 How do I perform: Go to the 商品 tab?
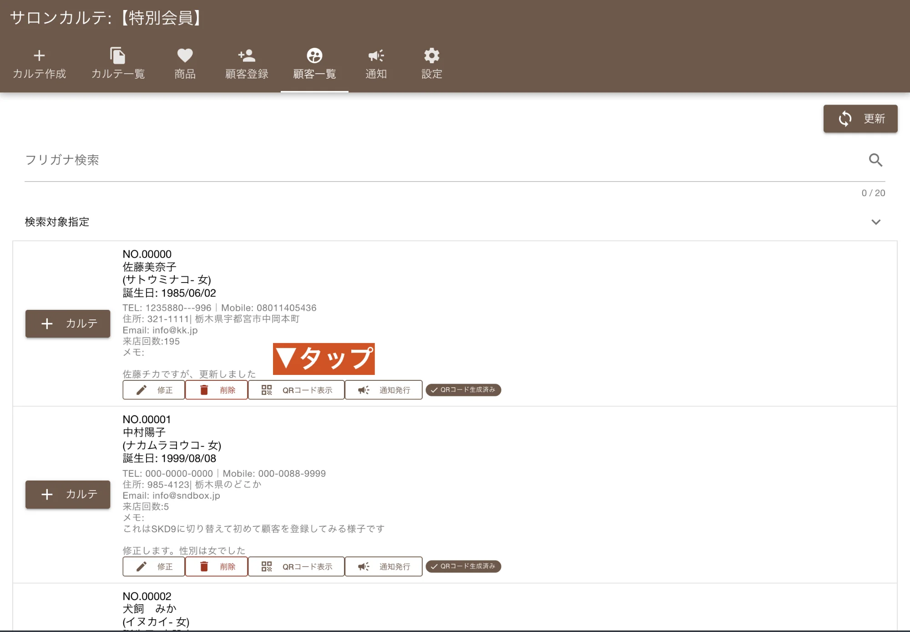click(x=185, y=74)
